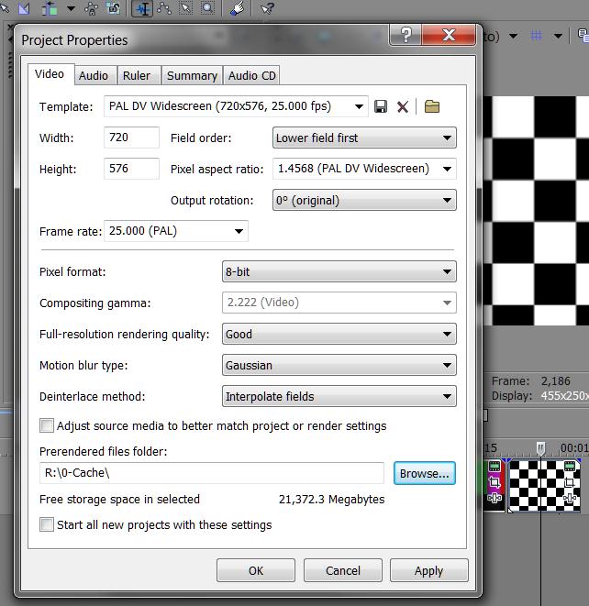The width and height of the screenshot is (589, 606).
Task: Open Event FX icon on checkerboard clip
Action: [x=570, y=498]
